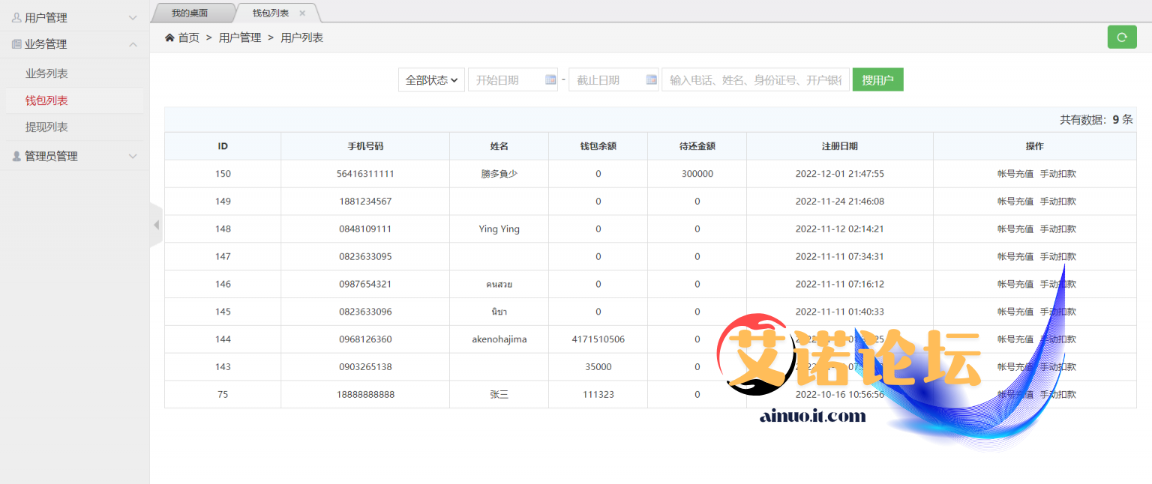Click 手动扣款 for user ID 146
1152x484 pixels.
pos(1057,284)
